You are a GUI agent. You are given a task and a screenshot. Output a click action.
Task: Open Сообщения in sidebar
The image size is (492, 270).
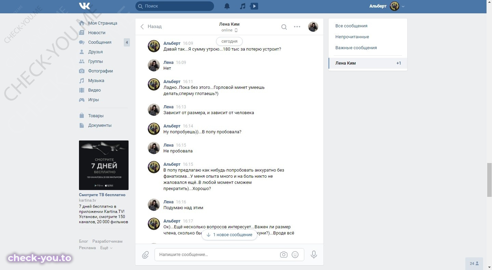tap(100, 42)
